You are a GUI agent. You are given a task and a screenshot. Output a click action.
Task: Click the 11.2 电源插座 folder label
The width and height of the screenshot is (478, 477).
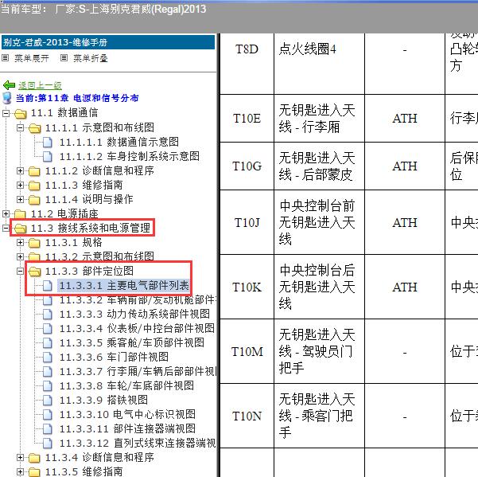[x=64, y=213]
